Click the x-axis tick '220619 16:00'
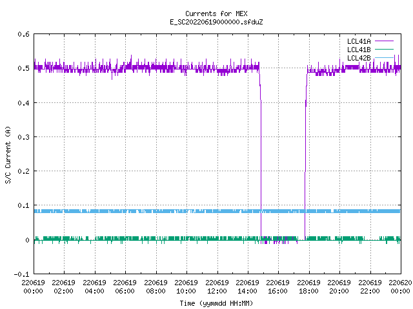 (x=278, y=287)
